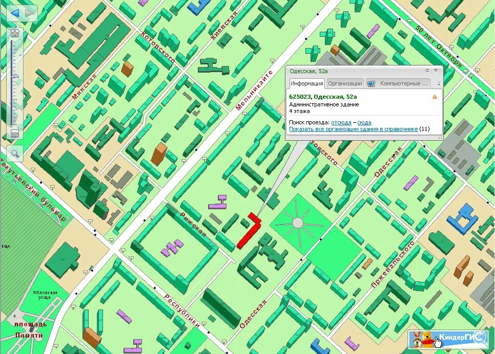Image resolution: width=495 pixels, height=354 pixels.
Task: Click the отсюда route link
Action: pos(341,122)
